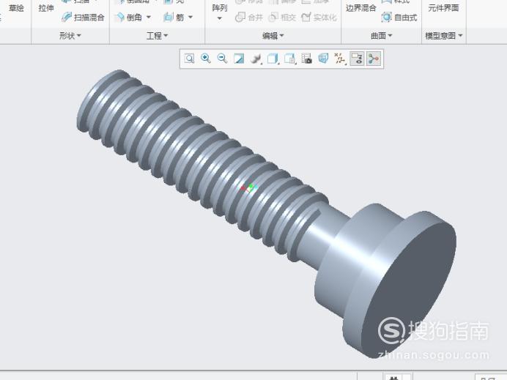The width and height of the screenshot is (507, 380).
Task: Open the Datum Display Filters icon
Action: coord(340,59)
